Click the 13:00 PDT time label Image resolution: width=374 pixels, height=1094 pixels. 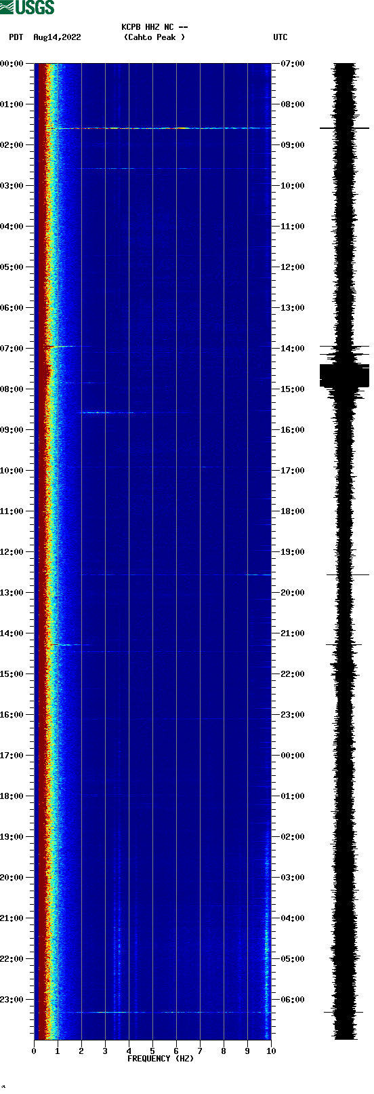coord(12,593)
